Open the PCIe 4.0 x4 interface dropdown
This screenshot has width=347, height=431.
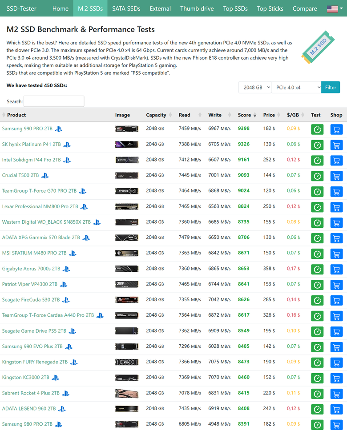coord(296,88)
